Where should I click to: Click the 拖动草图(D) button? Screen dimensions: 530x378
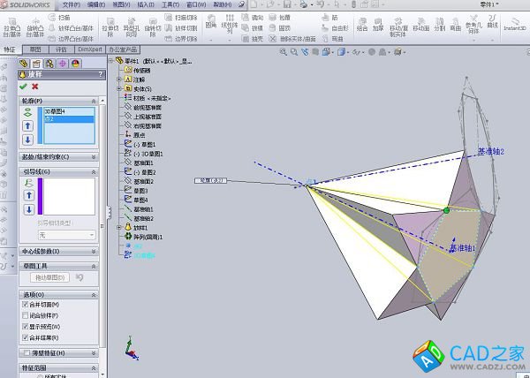(51, 278)
